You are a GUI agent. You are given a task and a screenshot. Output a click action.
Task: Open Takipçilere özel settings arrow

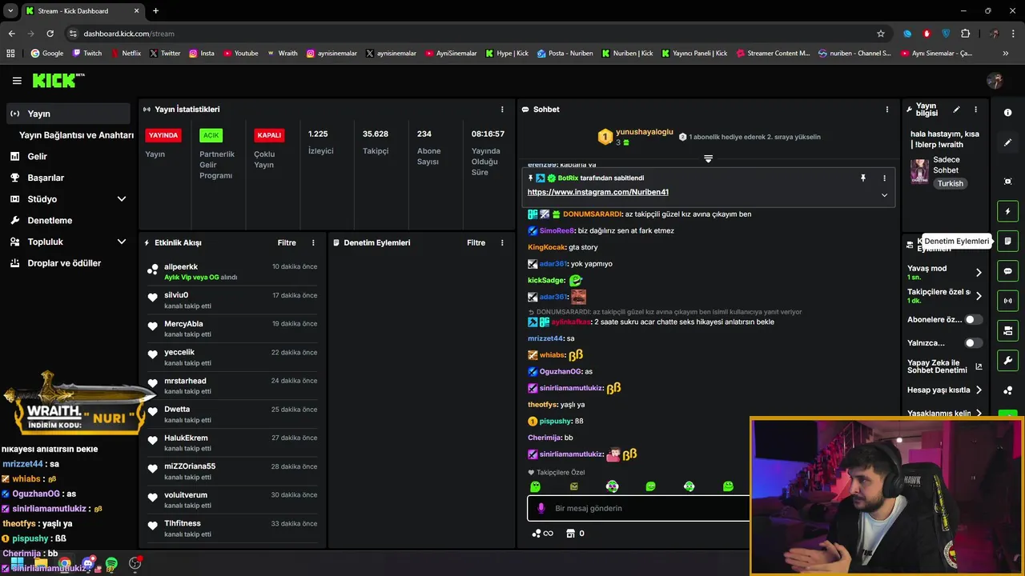tap(979, 296)
